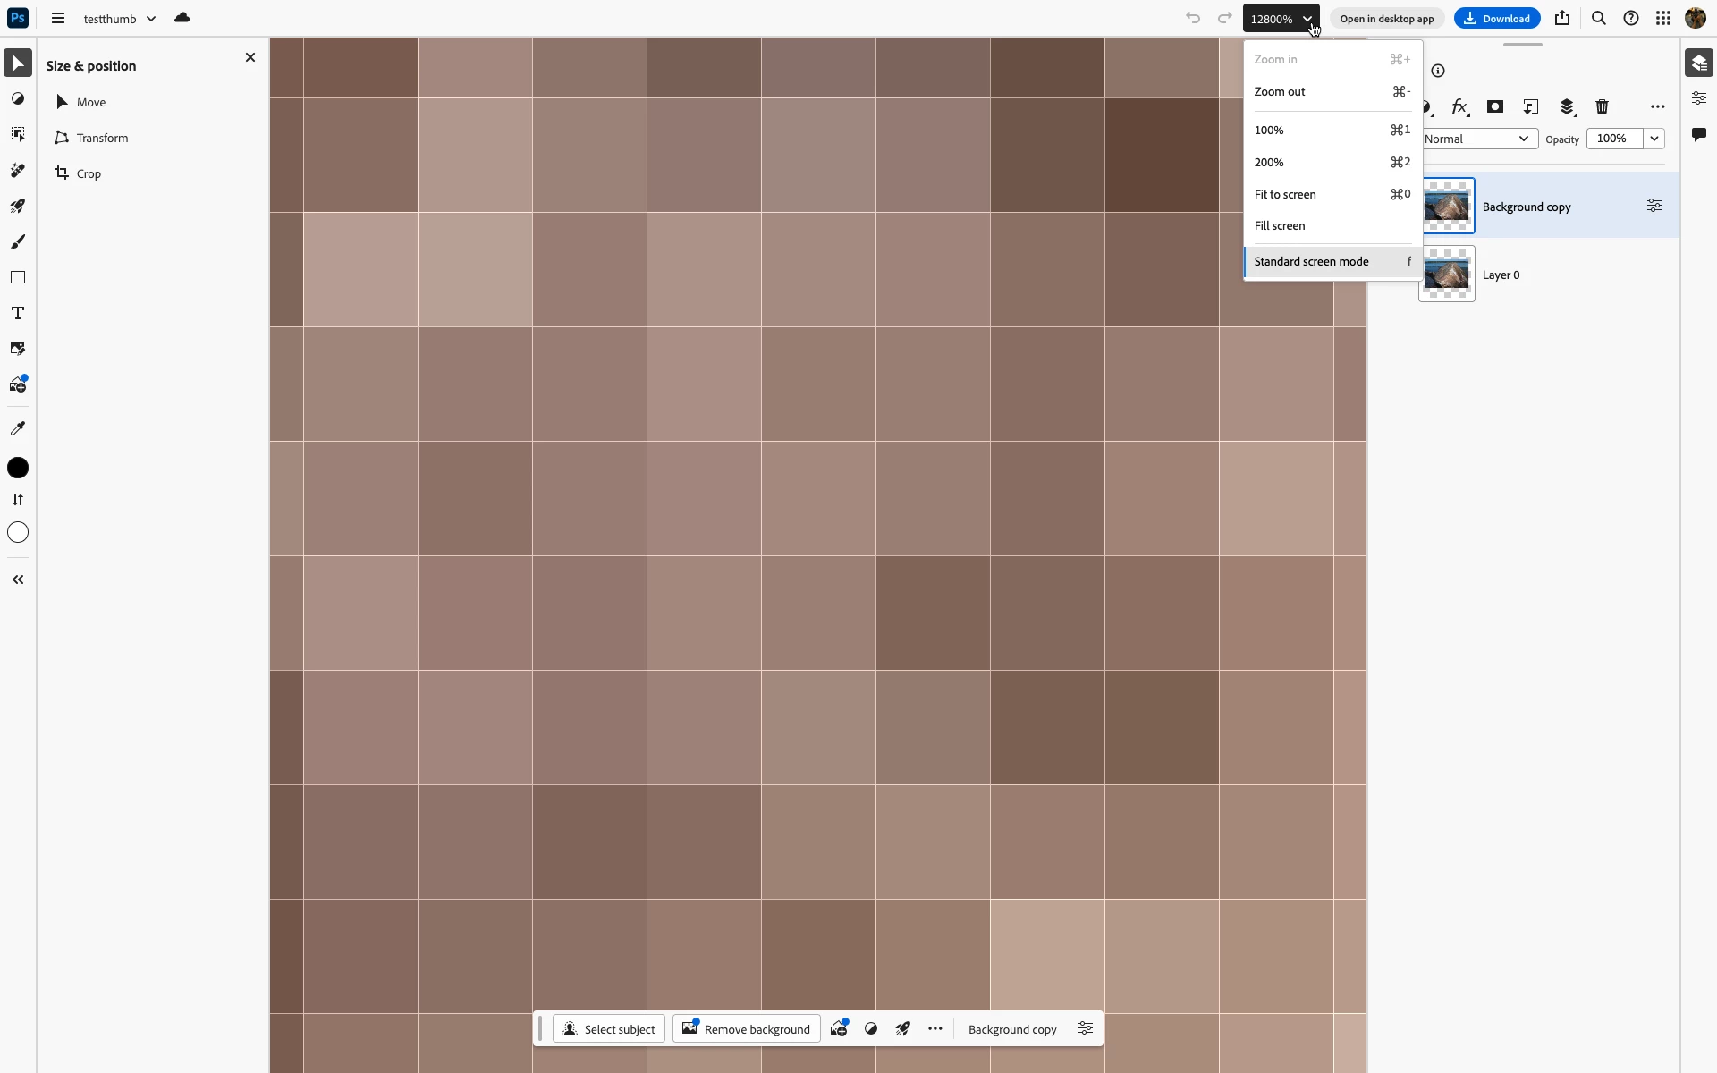Select 200% zoom menu entry
Viewport: 1717px width, 1073px height.
(1269, 162)
